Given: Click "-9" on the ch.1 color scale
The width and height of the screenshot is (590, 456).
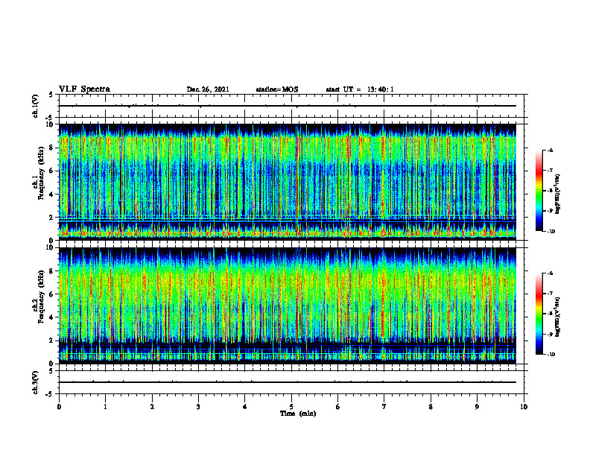Looking at the screenshot, I should [550, 211].
